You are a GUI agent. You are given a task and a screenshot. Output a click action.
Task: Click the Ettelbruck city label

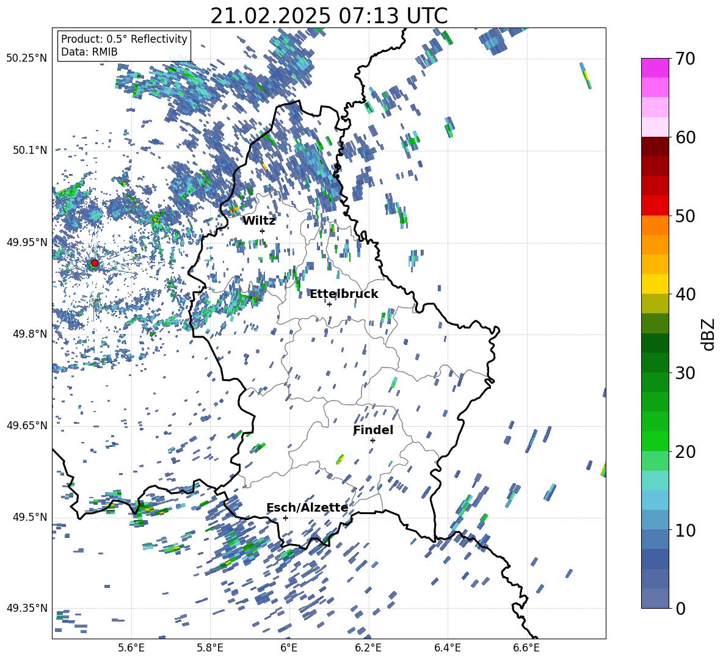344,294
